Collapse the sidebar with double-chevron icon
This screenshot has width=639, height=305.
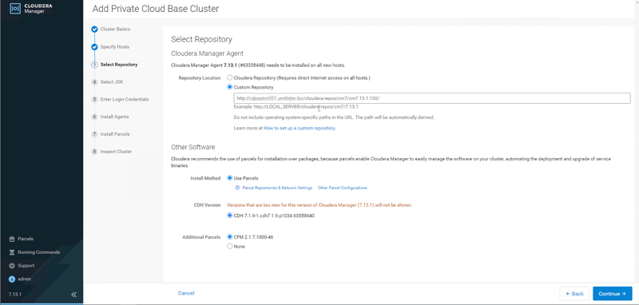(x=73, y=295)
